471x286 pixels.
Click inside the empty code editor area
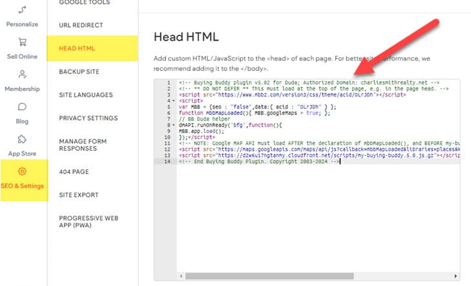coord(319,218)
